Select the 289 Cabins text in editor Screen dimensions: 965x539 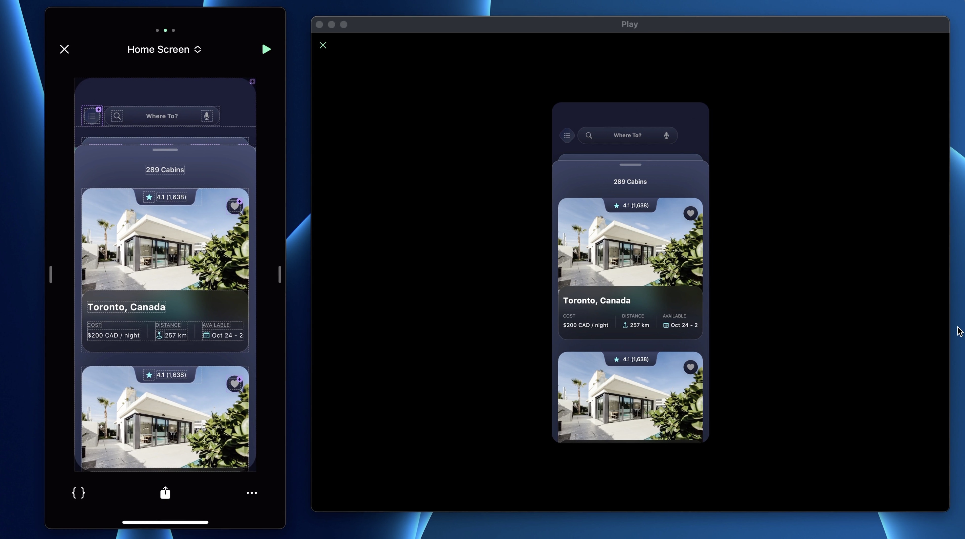tap(165, 170)
